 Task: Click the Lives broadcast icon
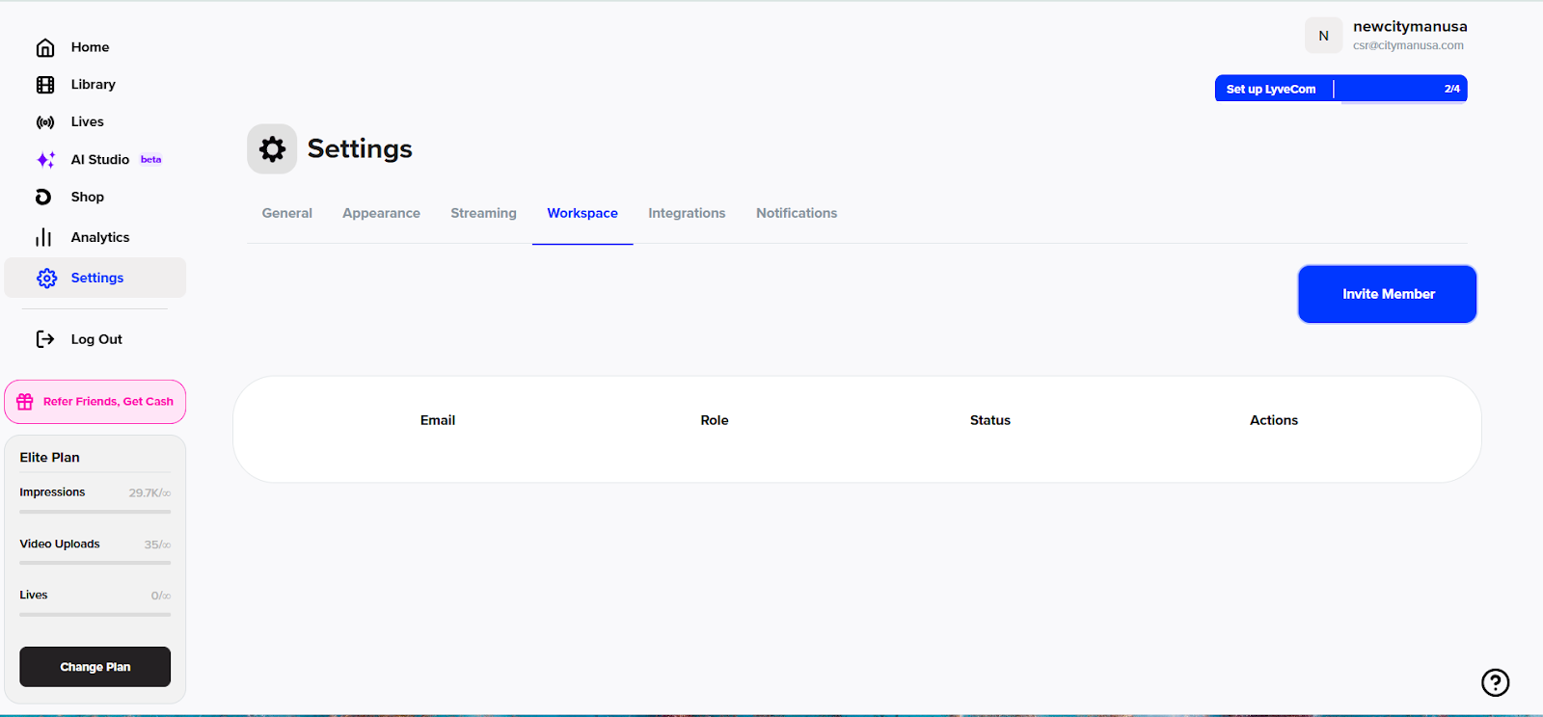(45, 122)
